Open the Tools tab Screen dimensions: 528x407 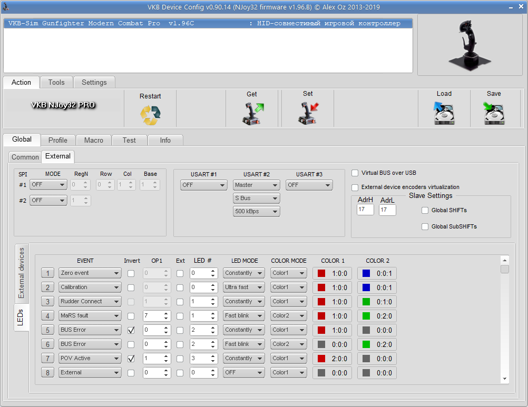point(56,83)
